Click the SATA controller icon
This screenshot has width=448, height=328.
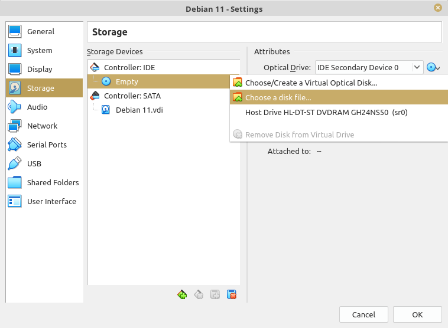click(95, 96)
